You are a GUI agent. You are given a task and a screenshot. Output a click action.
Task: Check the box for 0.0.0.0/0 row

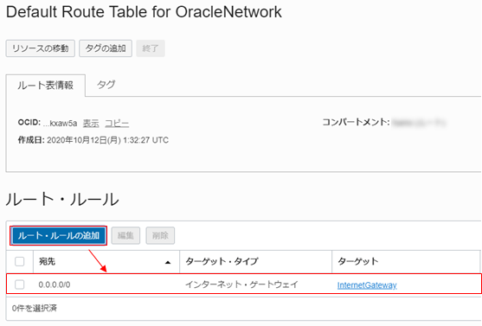click(x=20, y=284)
